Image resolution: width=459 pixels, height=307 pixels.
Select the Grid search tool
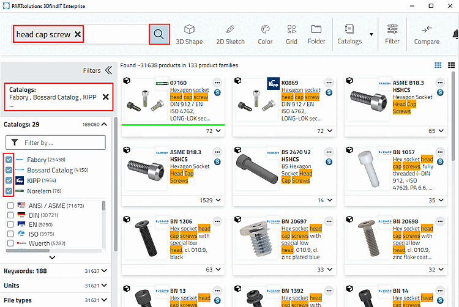(291, 34)
